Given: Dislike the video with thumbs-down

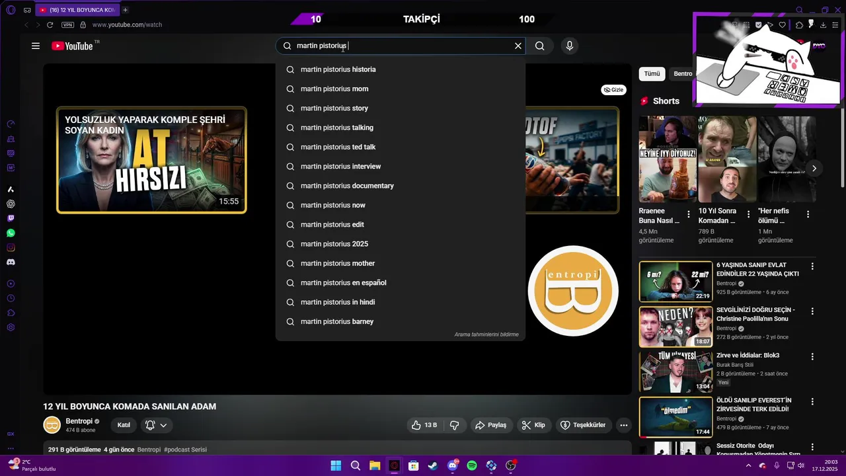Looking at the screenshot, I should click(455, 425).
